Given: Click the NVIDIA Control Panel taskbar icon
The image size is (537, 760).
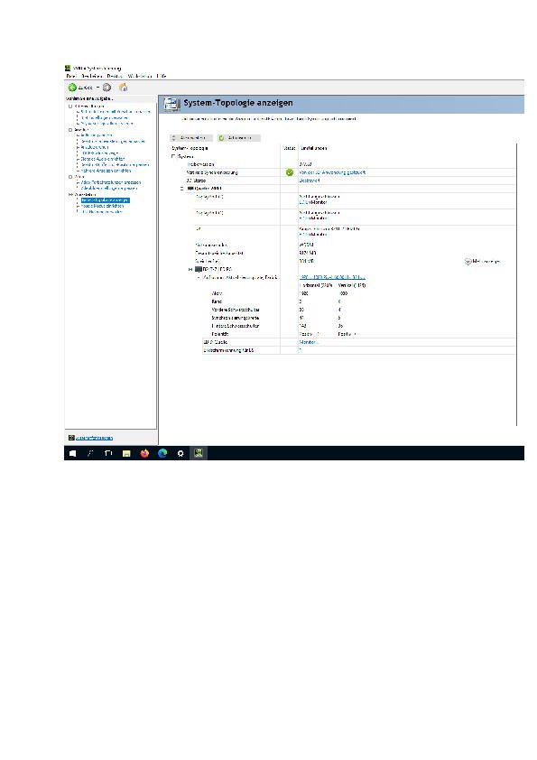Looking at the screenshot, I should (199, 453).
